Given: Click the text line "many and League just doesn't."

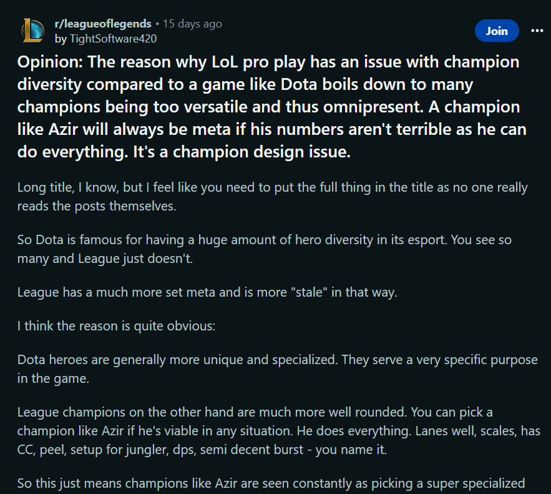Looking at the screenshot, I should 105,257.
